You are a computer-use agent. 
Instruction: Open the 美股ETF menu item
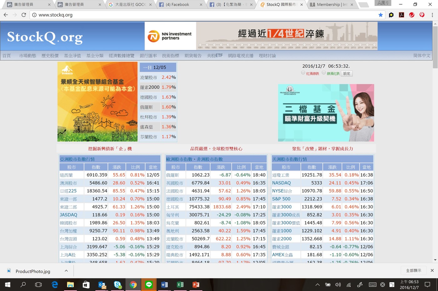click(215, 56)
